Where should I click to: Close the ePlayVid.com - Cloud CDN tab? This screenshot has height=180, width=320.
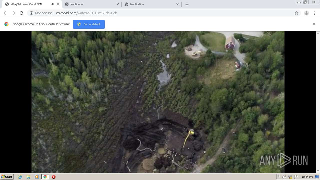[58, 4]
